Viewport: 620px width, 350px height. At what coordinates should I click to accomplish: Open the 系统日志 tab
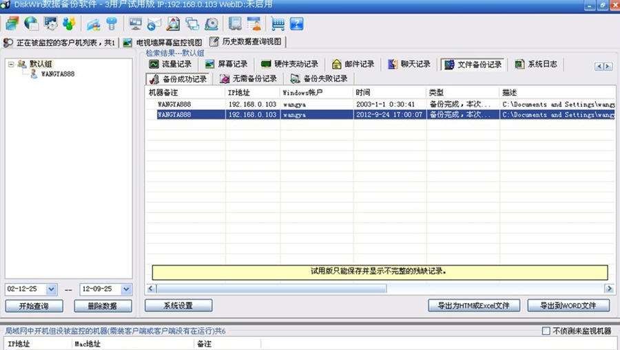pos(536,64)
